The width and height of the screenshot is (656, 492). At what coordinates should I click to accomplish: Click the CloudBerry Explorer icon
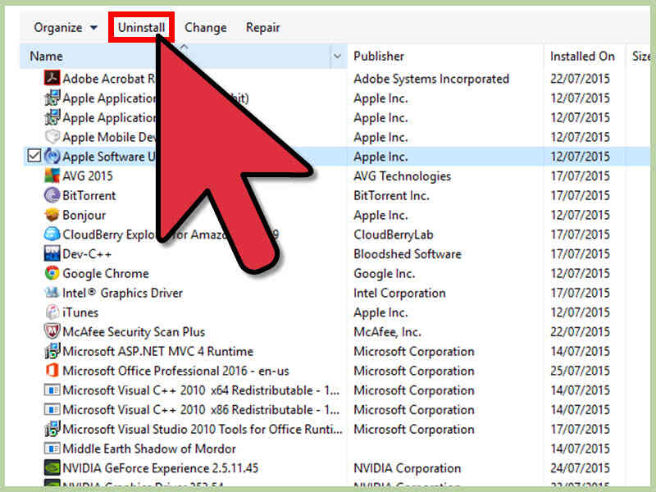click(52, 234)
